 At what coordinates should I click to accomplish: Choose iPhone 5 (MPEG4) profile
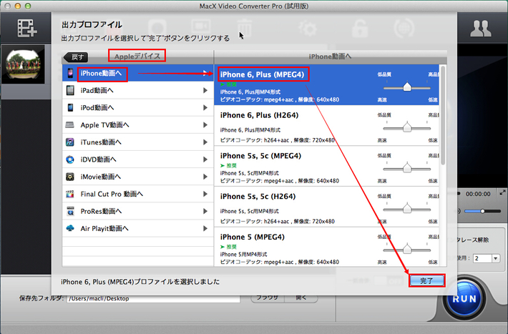point(326,247)
